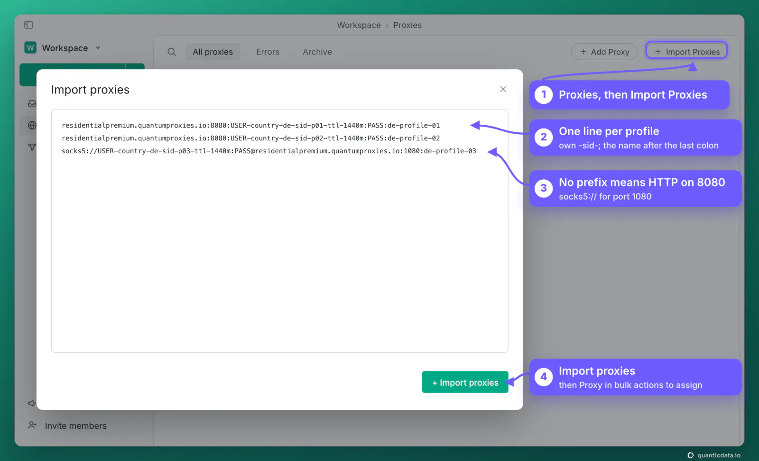Open the inbox tray sidebar icon

(x=32, y=103)
